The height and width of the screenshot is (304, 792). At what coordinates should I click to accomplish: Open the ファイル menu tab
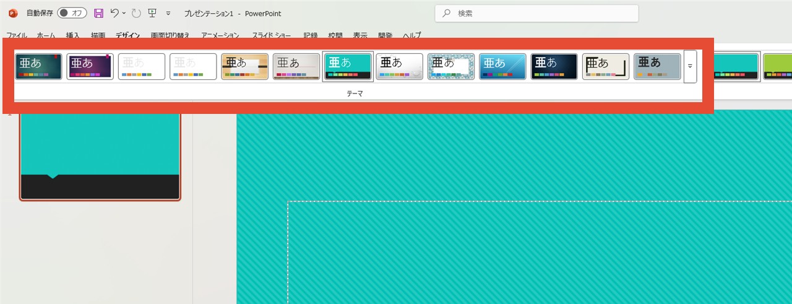(x=16, y=35)
